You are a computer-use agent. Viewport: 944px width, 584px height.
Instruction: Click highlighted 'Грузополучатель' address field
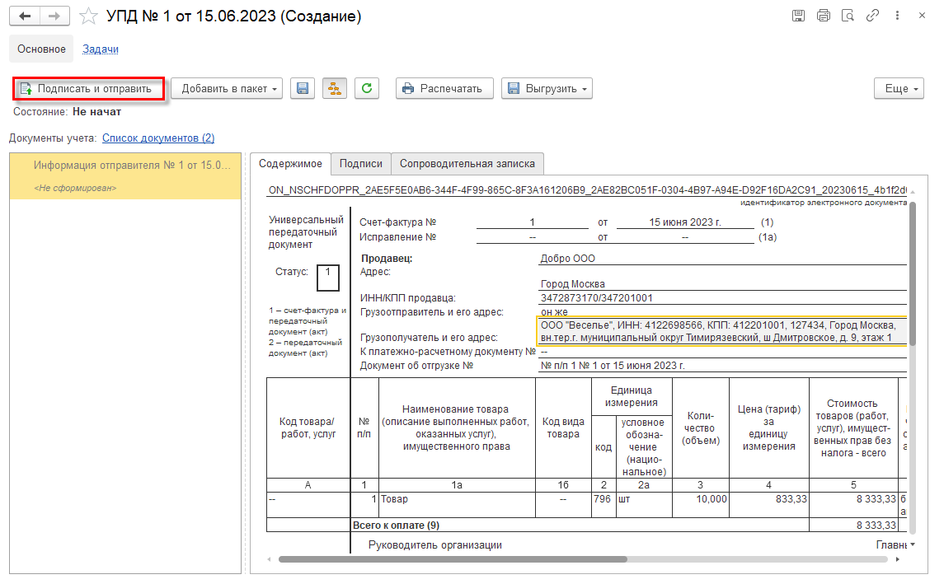tap(721, 331)
